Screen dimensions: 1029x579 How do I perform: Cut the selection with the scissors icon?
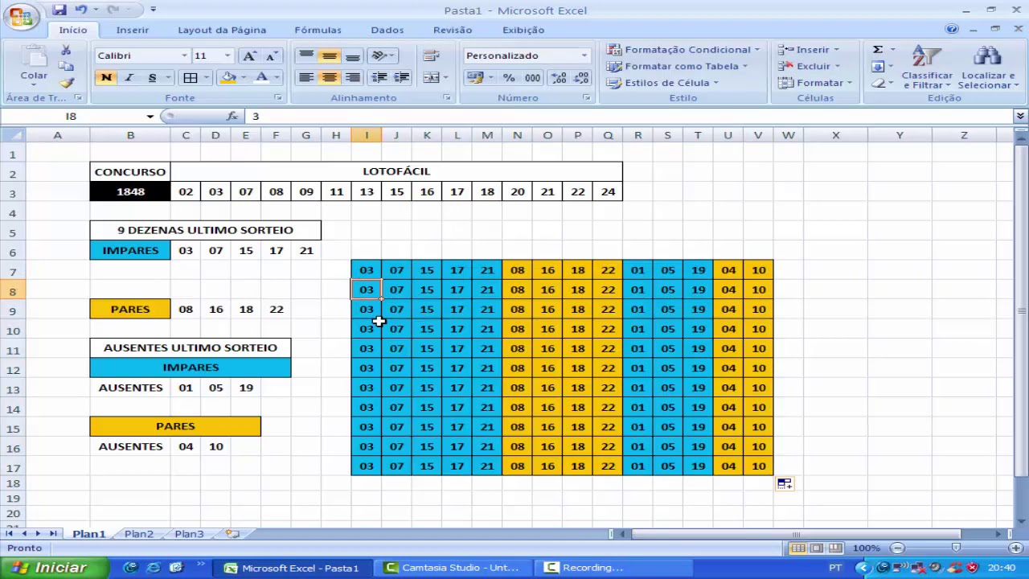(66, 51)
